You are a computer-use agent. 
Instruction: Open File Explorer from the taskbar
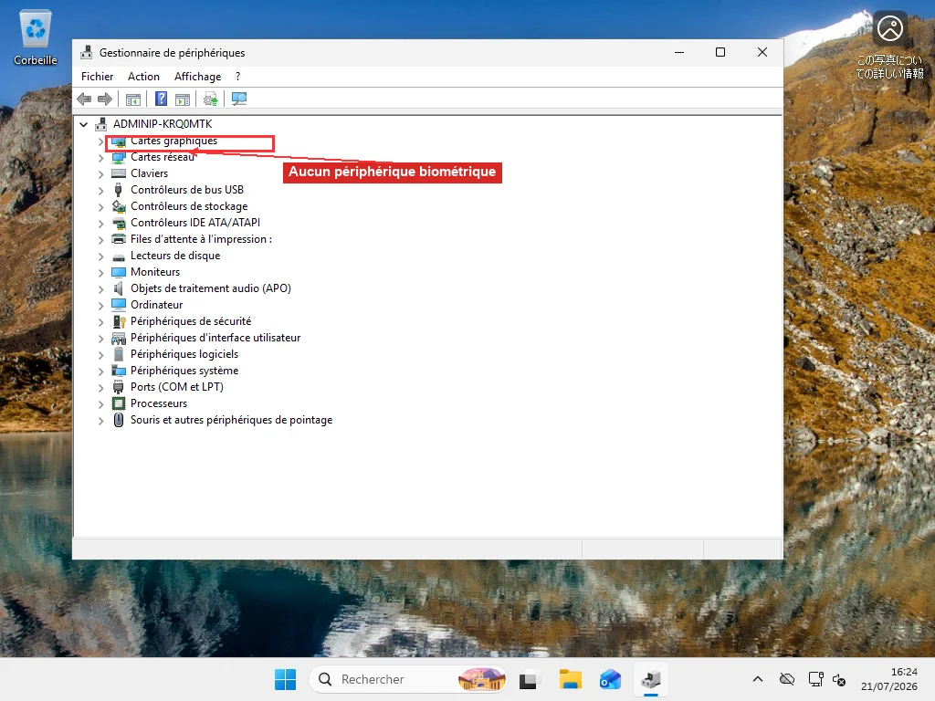point(570,679)
